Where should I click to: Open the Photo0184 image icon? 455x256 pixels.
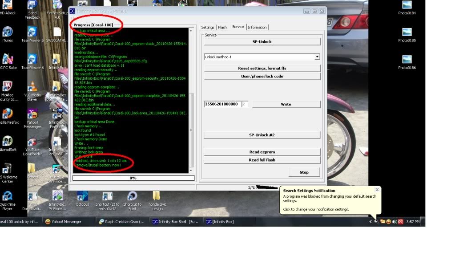407,8
